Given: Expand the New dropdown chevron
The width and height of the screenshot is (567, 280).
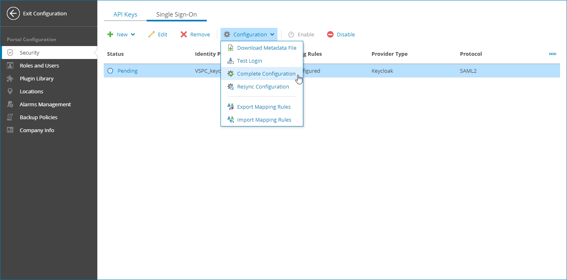Looking at the screenshot, I should (x=133, y=34).
